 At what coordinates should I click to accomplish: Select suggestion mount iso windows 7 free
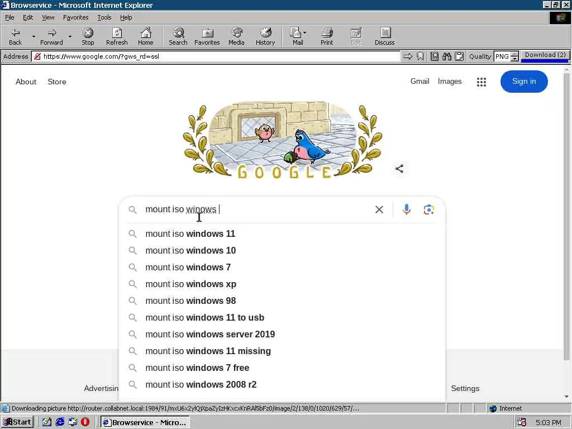coord(282,368)
